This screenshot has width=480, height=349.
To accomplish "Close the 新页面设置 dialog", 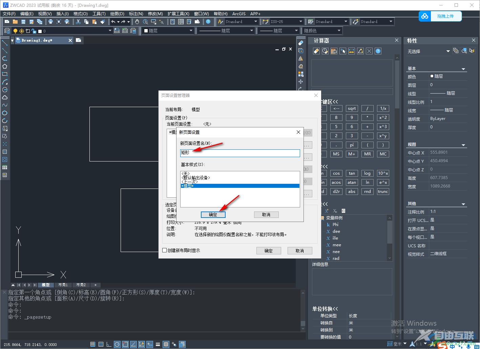I will coord(298,132).
